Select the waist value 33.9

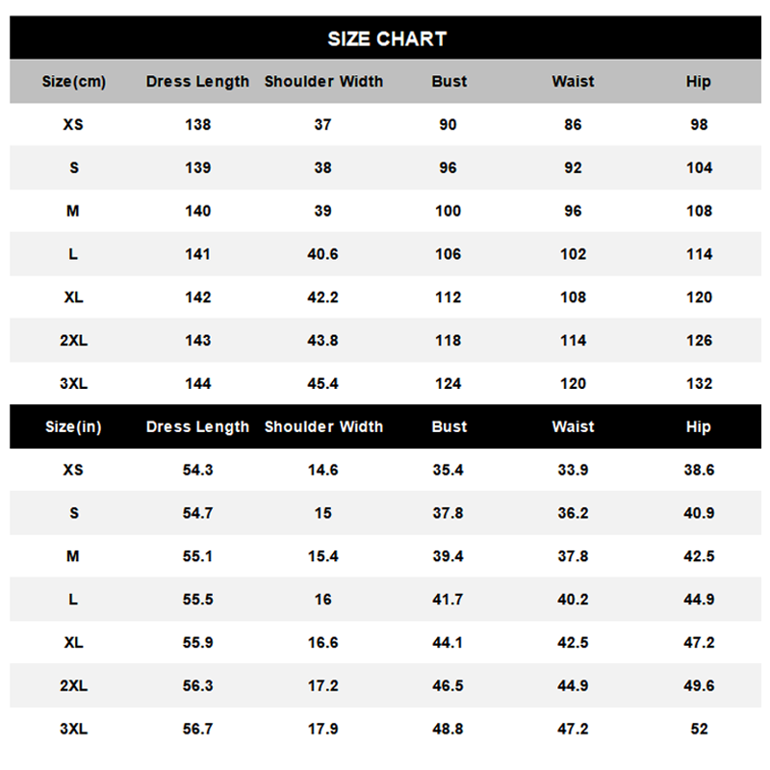point(573,470)
